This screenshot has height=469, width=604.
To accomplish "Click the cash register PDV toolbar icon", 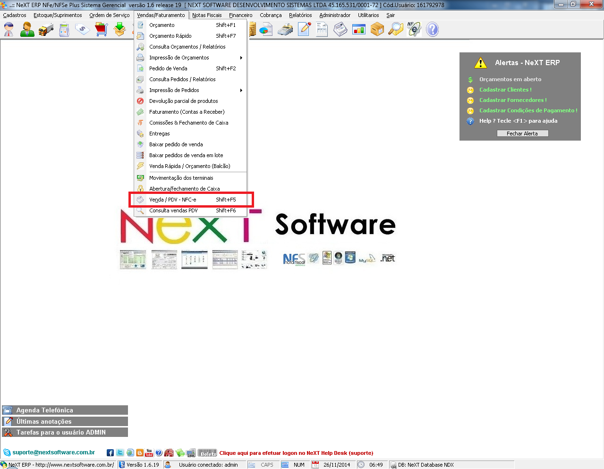I will 340,30.
